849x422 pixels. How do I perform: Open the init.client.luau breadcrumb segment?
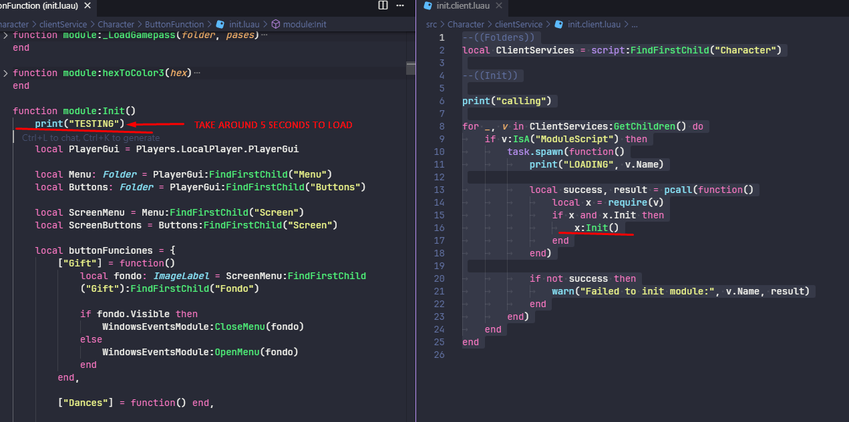pos(594,24)
